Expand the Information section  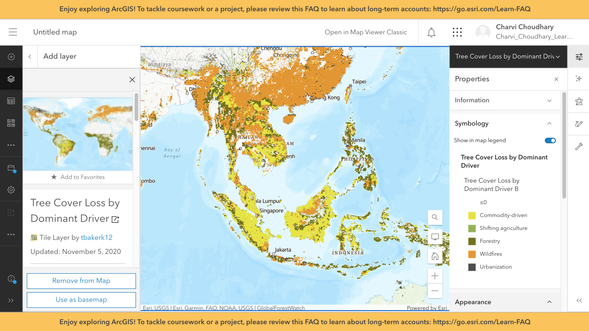[x=505, y=100]
